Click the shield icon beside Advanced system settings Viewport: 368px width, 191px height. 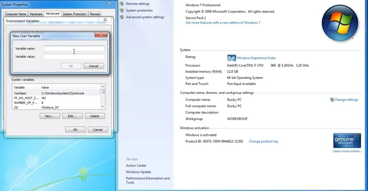click(122, 17)
